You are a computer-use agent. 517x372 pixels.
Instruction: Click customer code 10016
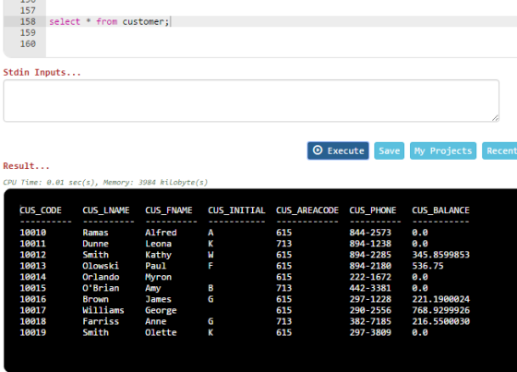click(33, 299)
